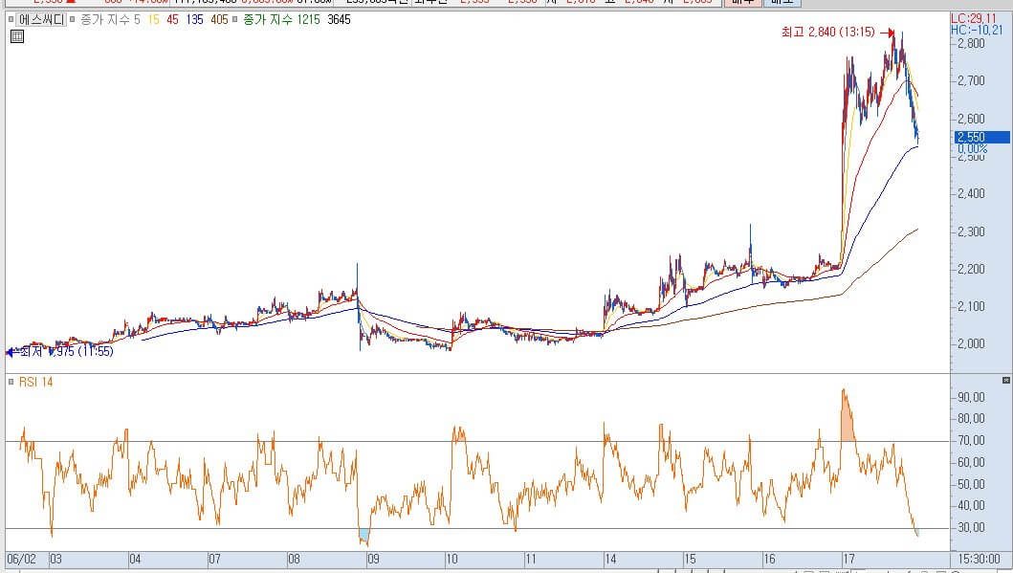Click the 2,800 price axis label
The height and width of the screenshot is (573, 1013).
[971, 43]
